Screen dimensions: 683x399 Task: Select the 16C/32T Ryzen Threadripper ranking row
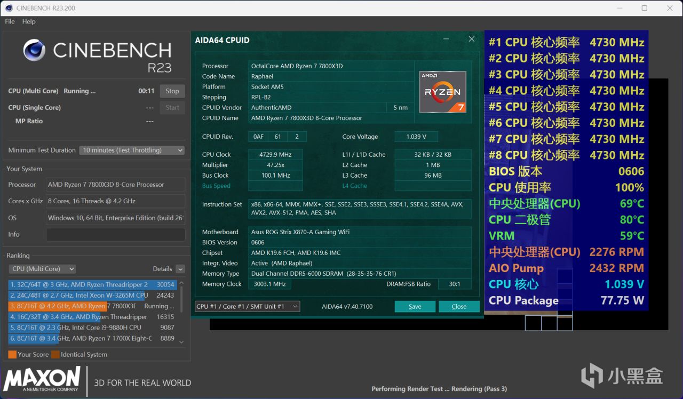[x=92, y=317]
